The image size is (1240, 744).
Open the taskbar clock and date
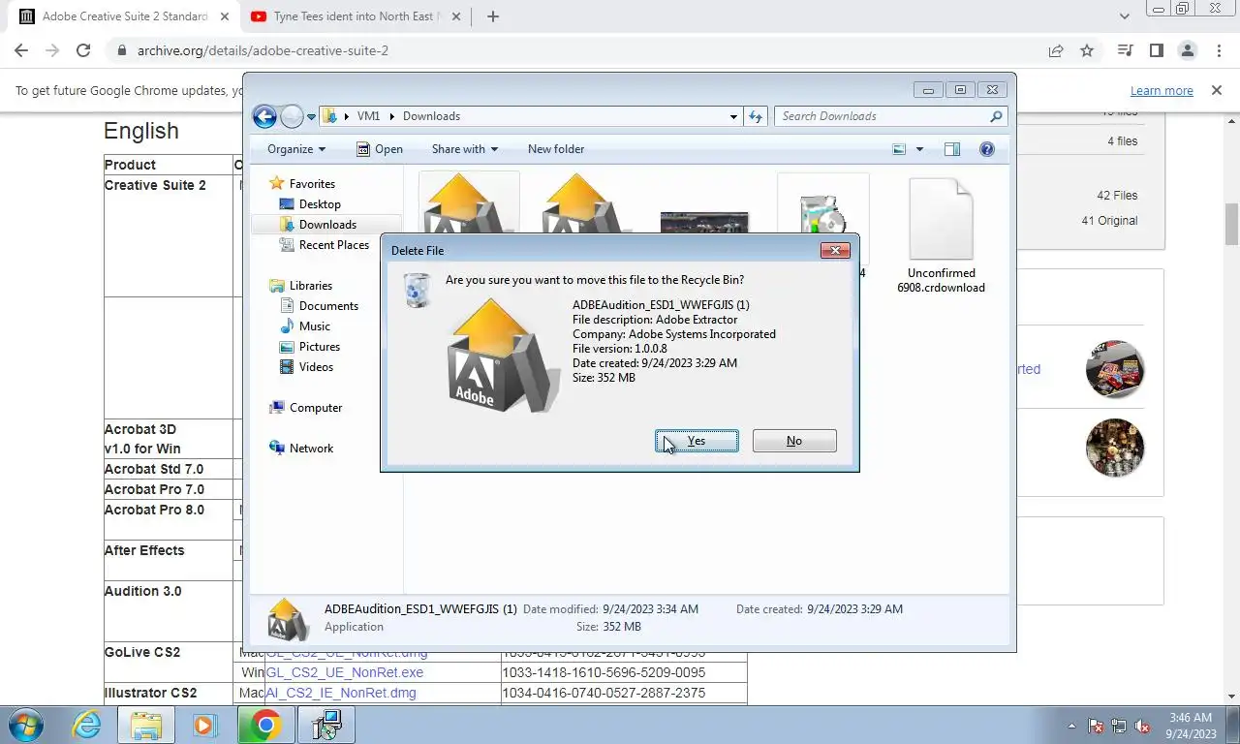coord(1191,726)
